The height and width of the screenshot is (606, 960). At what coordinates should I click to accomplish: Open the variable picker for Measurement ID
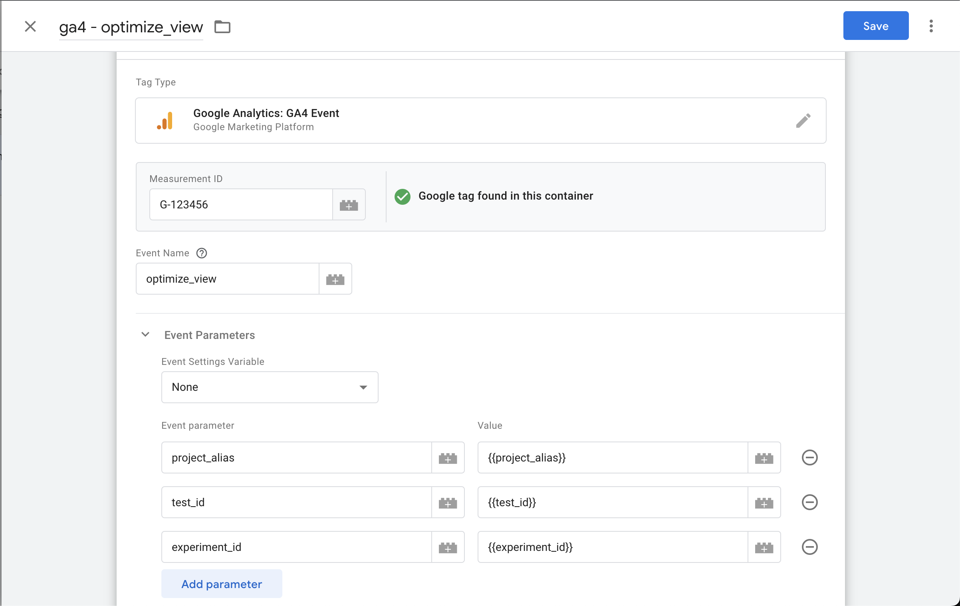[349, 204]
